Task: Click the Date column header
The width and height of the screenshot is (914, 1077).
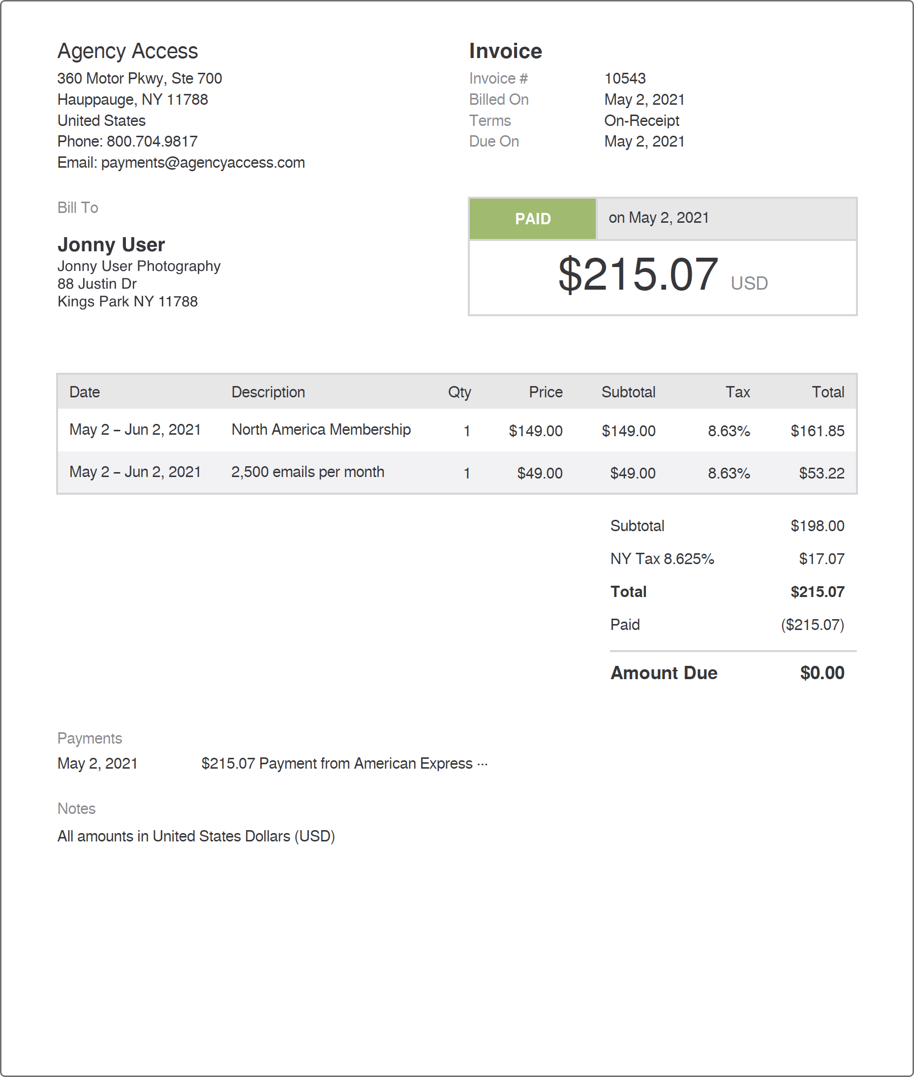Action: pyautogui.click(x=85, y=392)
